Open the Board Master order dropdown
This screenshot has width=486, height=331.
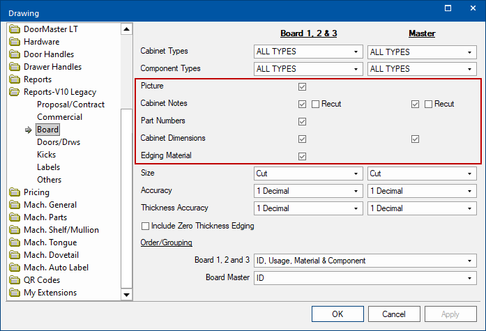point(365,278)
